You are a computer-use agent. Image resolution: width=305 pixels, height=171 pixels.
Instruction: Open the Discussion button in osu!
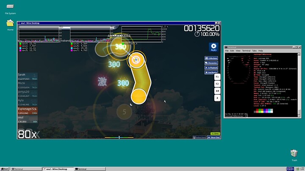click(x=211, y=63)
